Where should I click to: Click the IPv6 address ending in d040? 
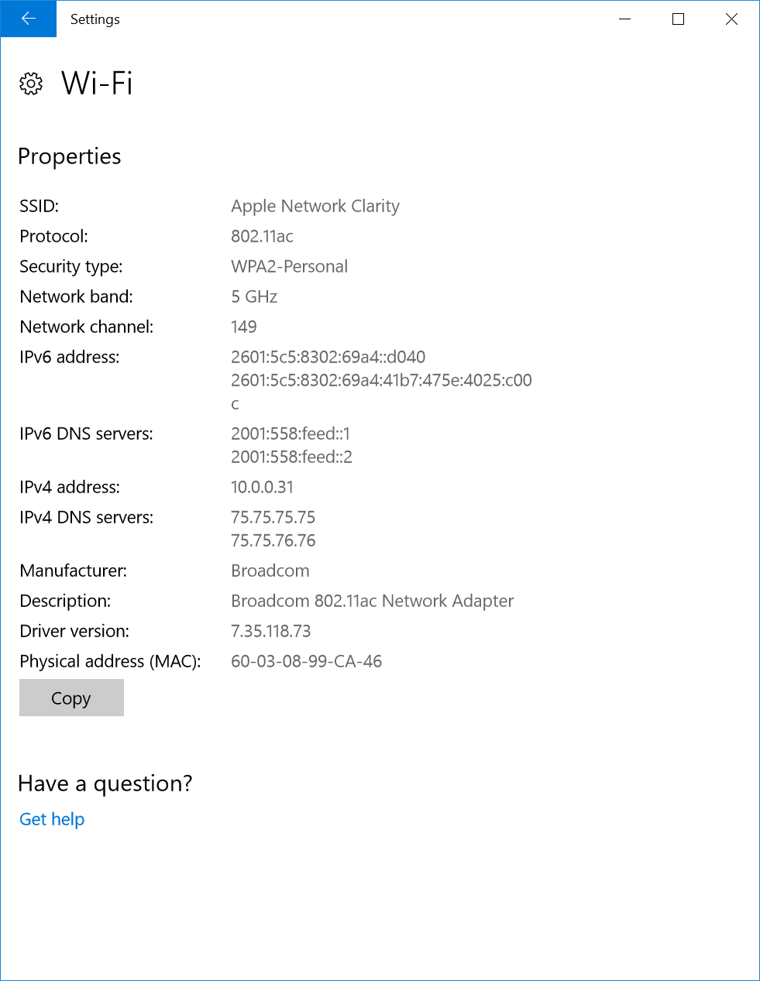tap(328, 357)
